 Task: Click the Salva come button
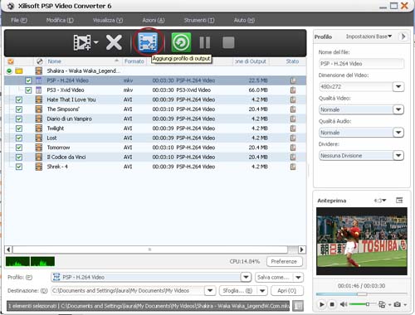point(274,277)
